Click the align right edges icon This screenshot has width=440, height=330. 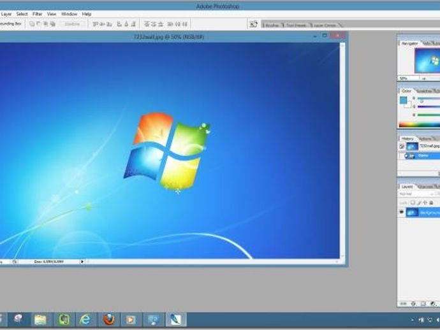pos(133,24)
